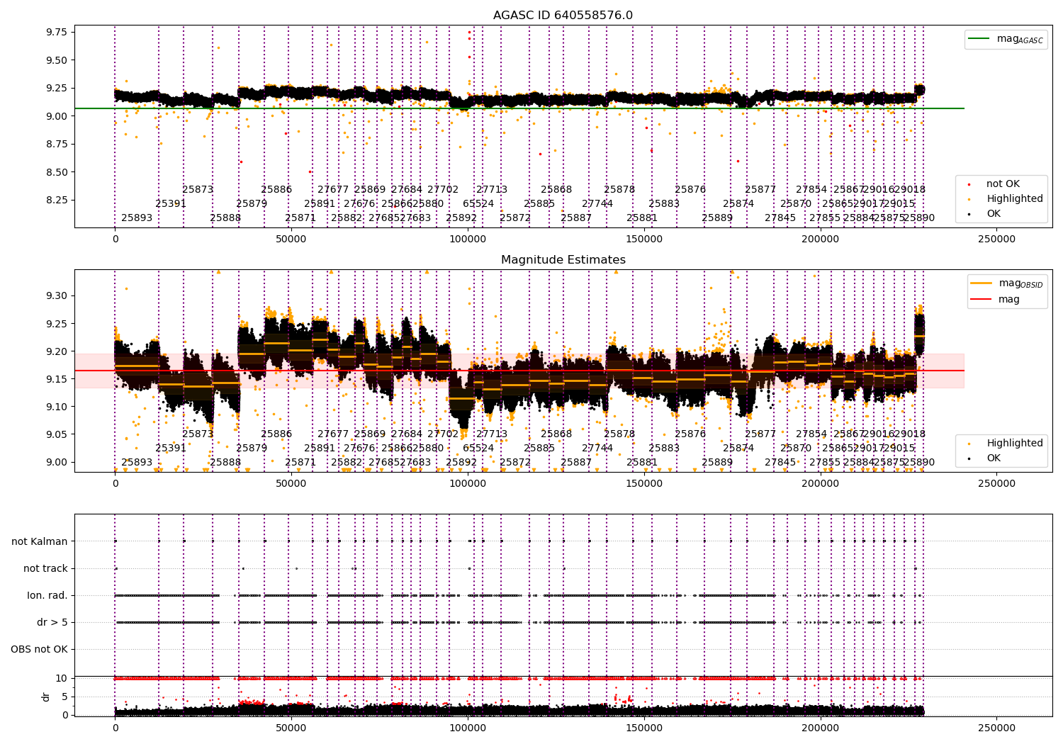Viewport: 1063px width, 744px height.
Task: Click the '9.50' y-axis tick in top plot
Action: (x=56, y=60)
